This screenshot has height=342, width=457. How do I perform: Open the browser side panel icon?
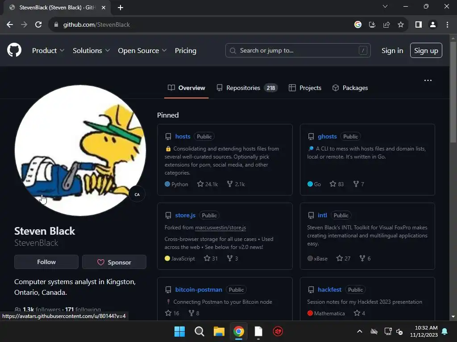point(419,25)
